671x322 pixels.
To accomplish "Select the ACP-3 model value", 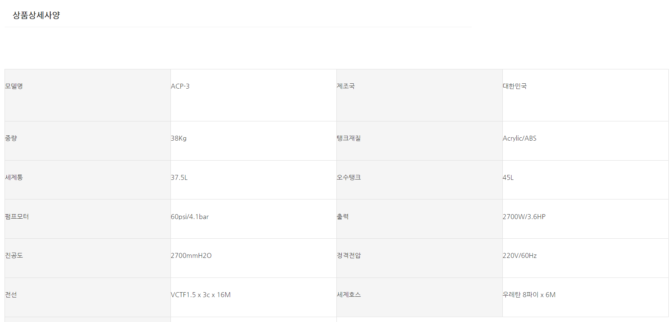I will pos(180,86).
